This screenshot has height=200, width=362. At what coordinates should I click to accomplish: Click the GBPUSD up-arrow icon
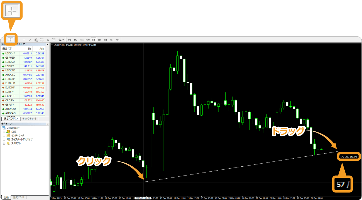(3, 57)
